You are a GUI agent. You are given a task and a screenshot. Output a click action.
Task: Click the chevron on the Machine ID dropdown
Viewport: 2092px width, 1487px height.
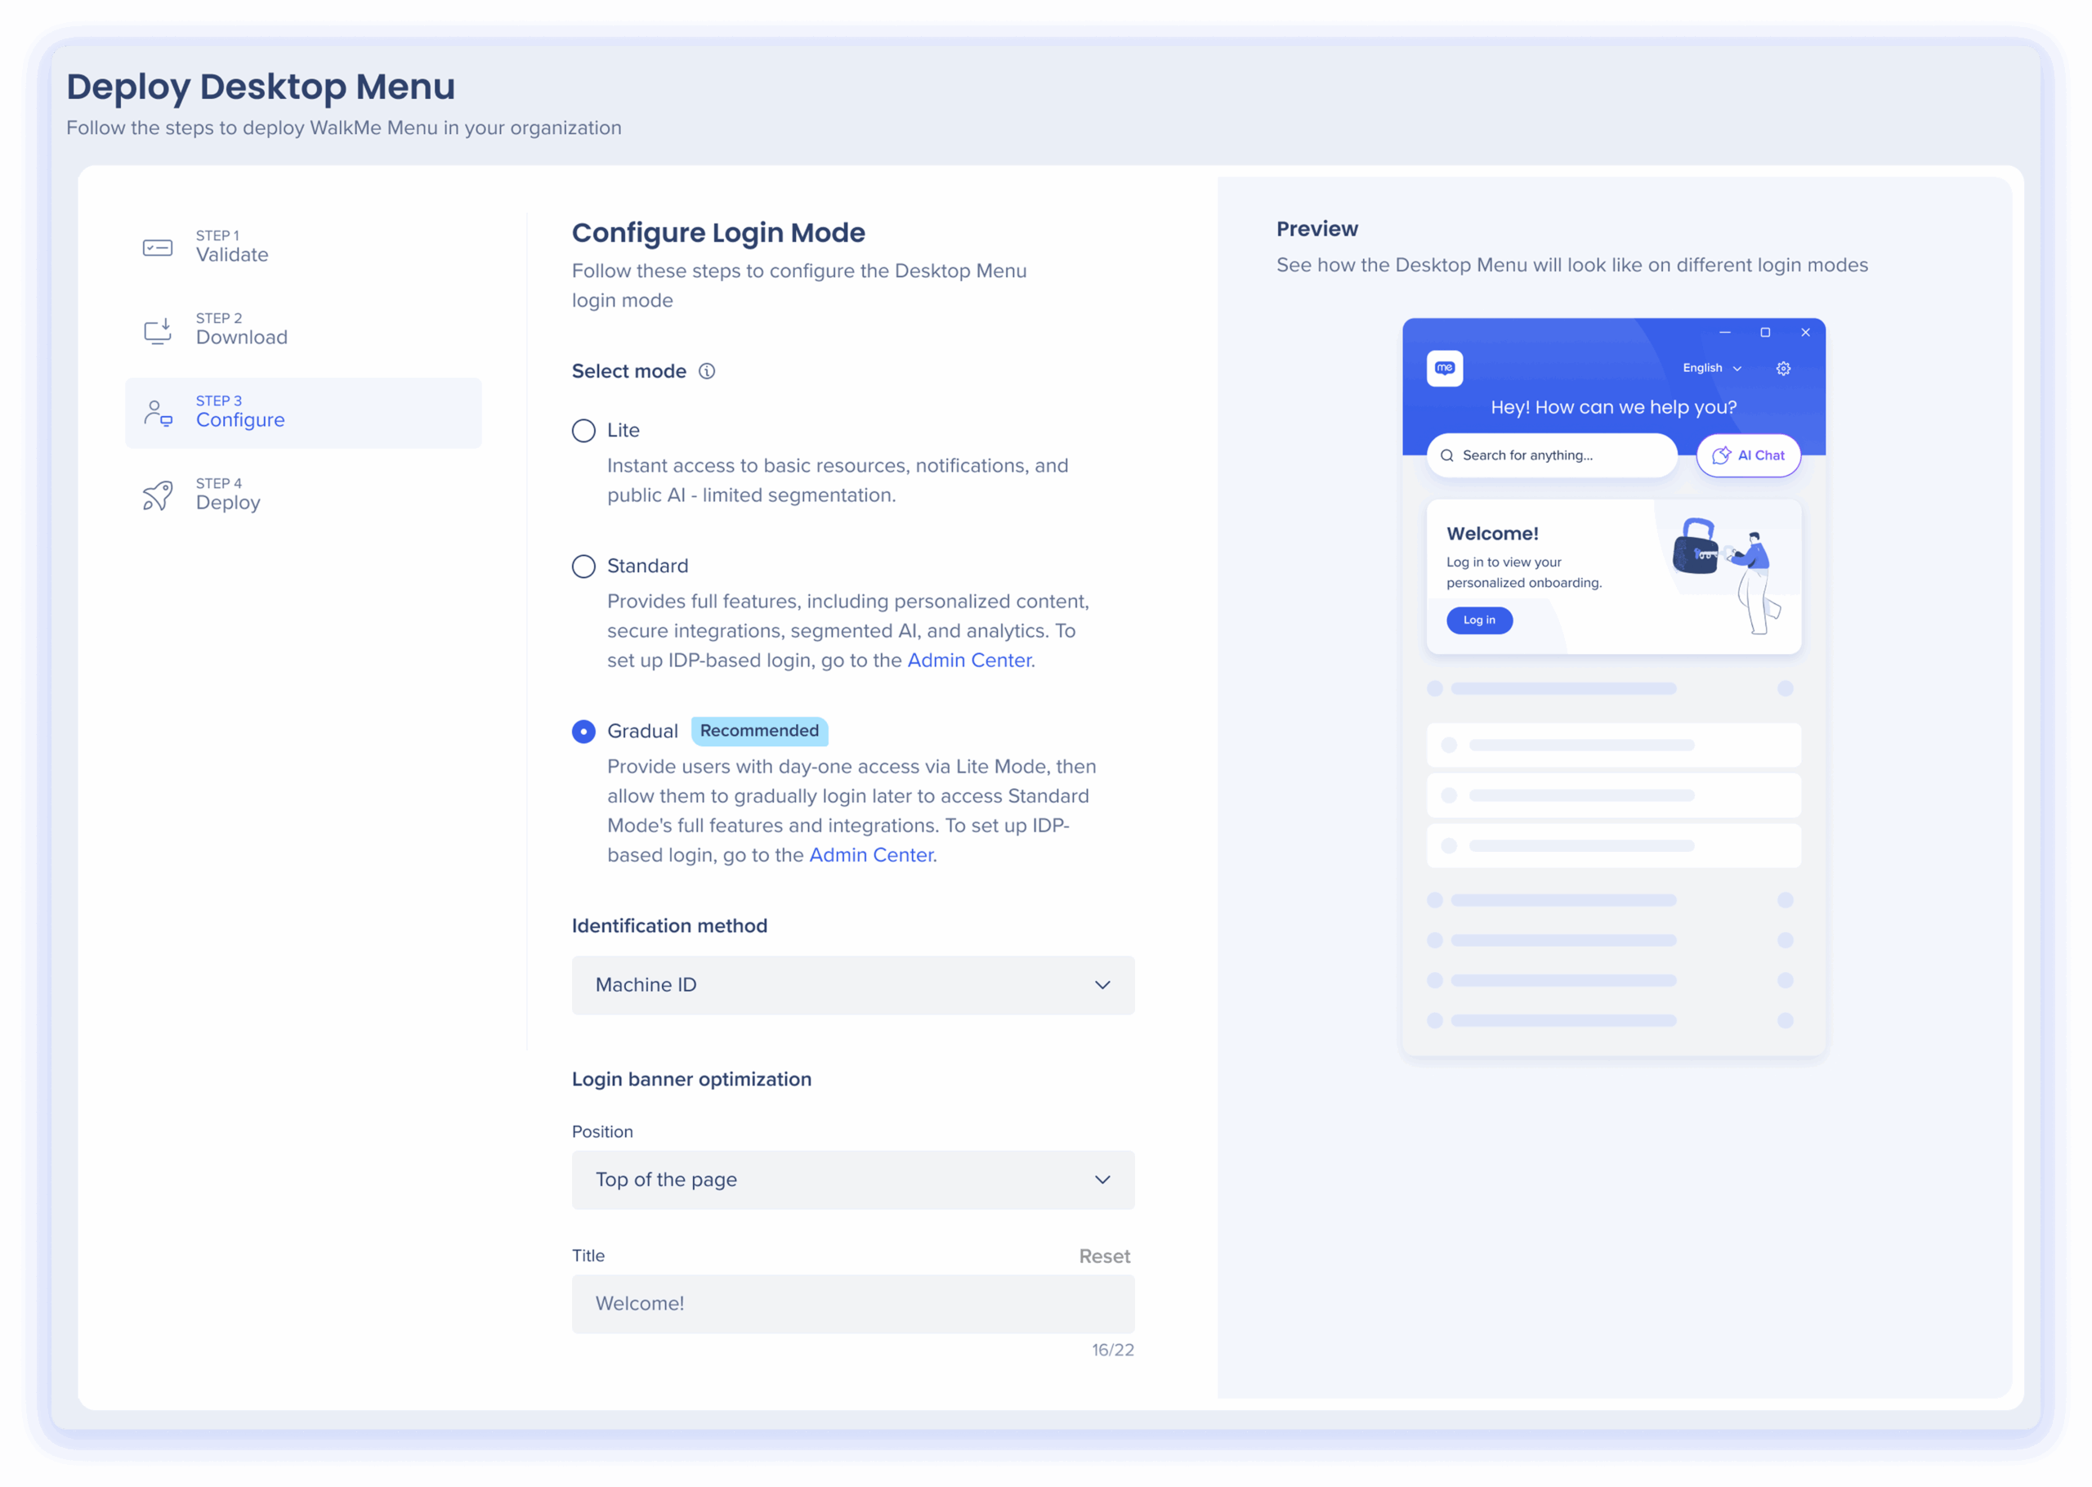click(1102, 985)
